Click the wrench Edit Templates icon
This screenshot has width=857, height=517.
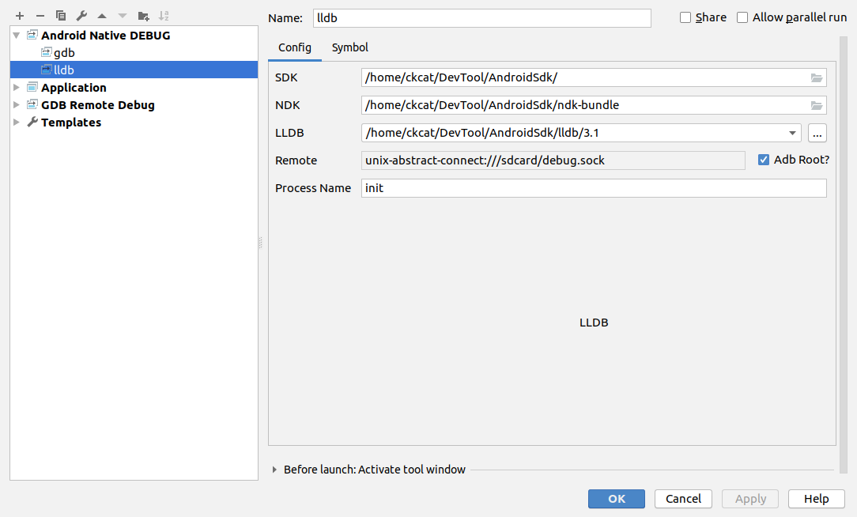[81, 16]
